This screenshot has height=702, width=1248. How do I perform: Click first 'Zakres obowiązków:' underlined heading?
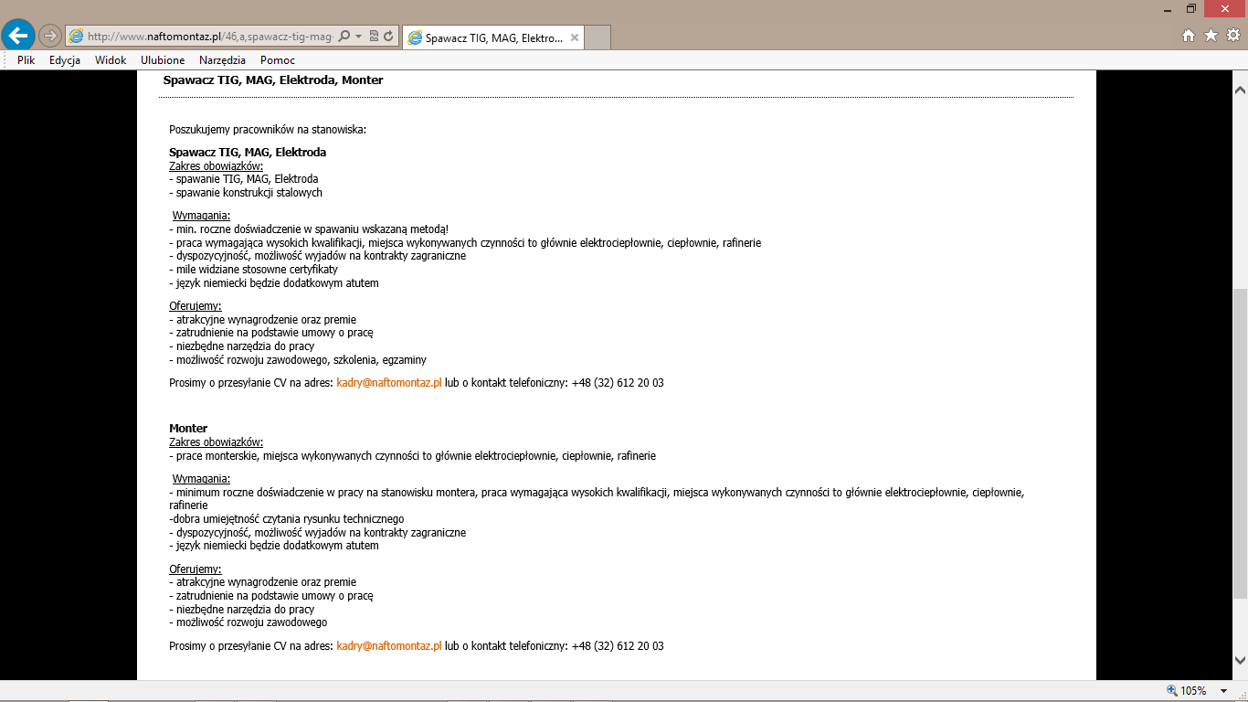tap(216, 166)
